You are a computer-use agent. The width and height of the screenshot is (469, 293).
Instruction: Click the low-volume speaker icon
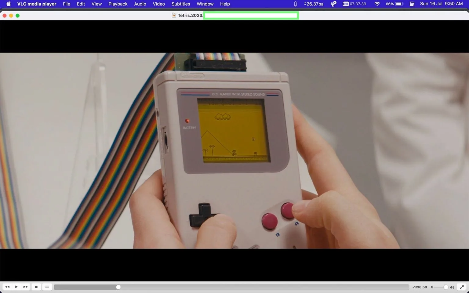(x=432, y=287)
